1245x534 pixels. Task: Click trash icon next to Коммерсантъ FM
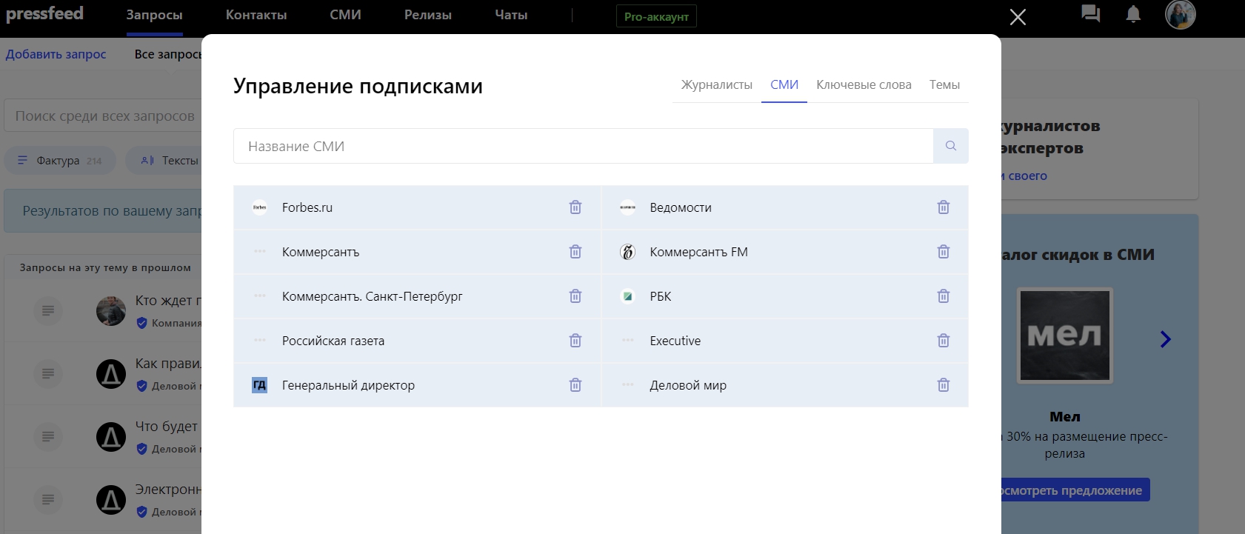click(943, 252)
